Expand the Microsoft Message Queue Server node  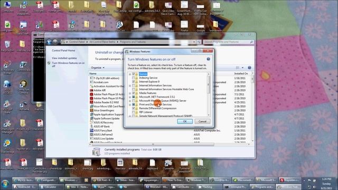[x=130, y=101]
